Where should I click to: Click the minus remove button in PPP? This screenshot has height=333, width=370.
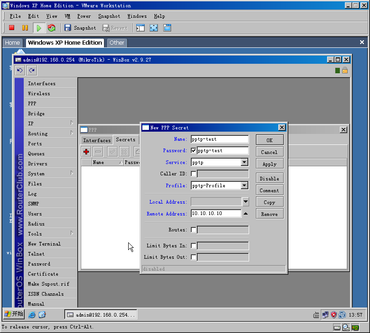pyautogui.click(x=98, y=152)
